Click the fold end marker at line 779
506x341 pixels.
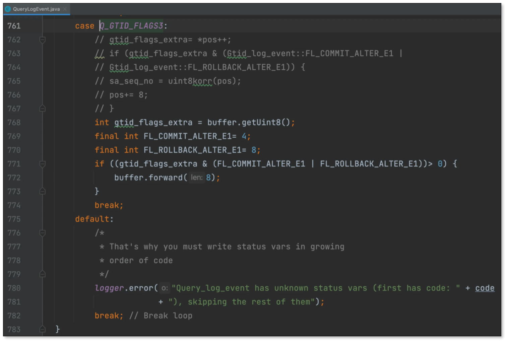point(43,274)
